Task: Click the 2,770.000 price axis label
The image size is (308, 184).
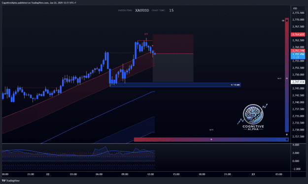Action: 298,20
